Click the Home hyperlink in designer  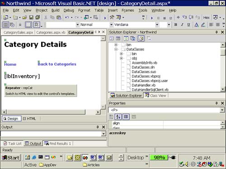(x=10, y=64)
